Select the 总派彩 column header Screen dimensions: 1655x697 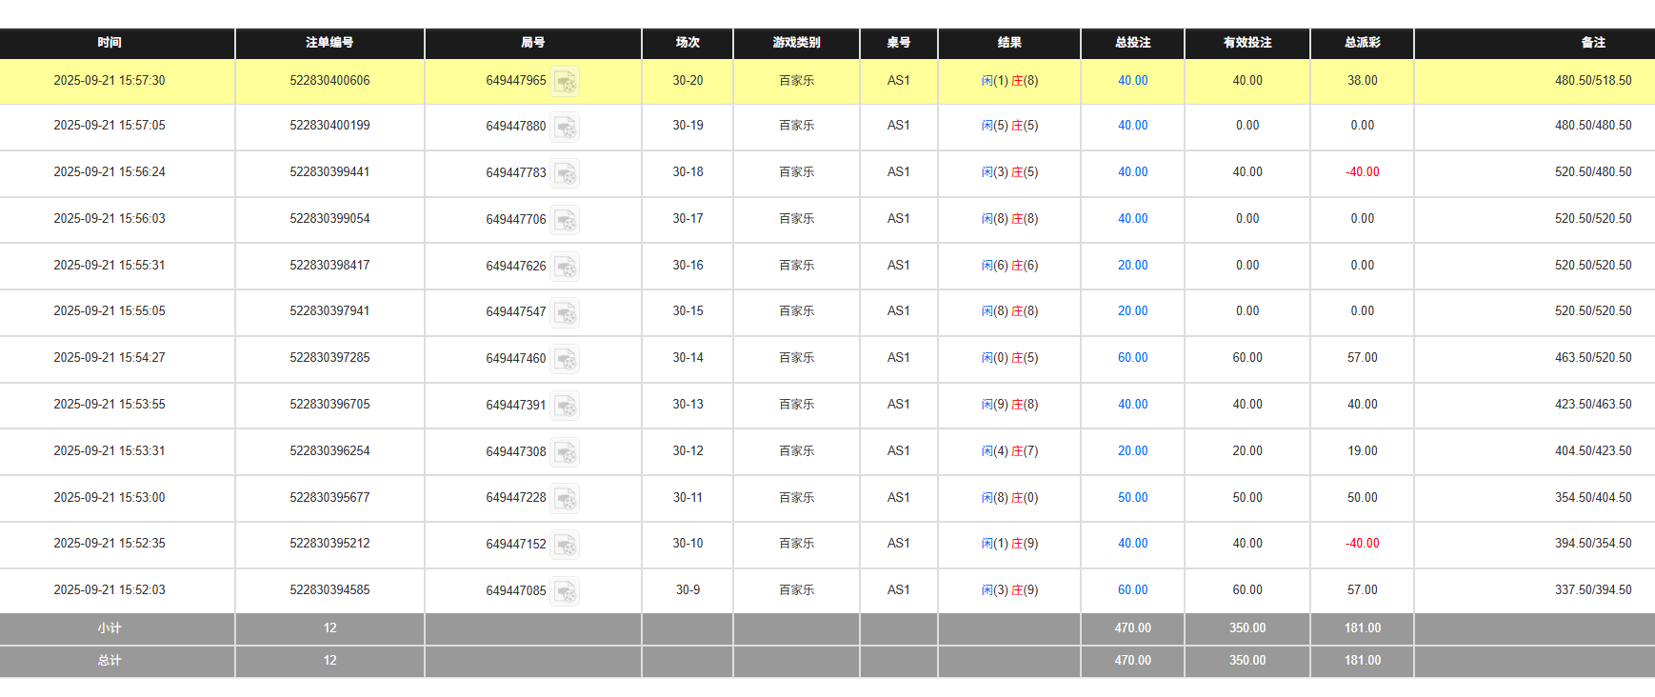click(x=1362, y=43)
